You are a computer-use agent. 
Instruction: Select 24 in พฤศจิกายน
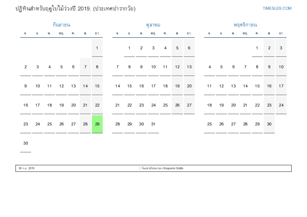pyautogui.click(x=281, y=105)
